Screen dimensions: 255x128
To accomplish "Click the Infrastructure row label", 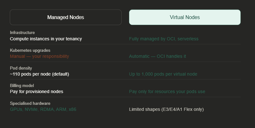I will pos(22,32).
